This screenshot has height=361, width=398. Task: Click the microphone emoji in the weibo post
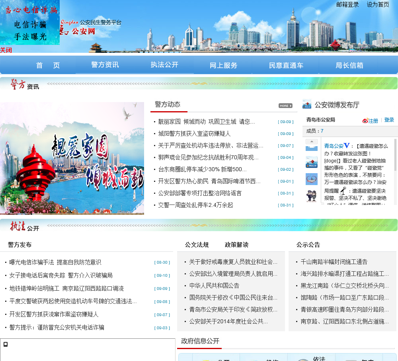[x=343, y=191]
